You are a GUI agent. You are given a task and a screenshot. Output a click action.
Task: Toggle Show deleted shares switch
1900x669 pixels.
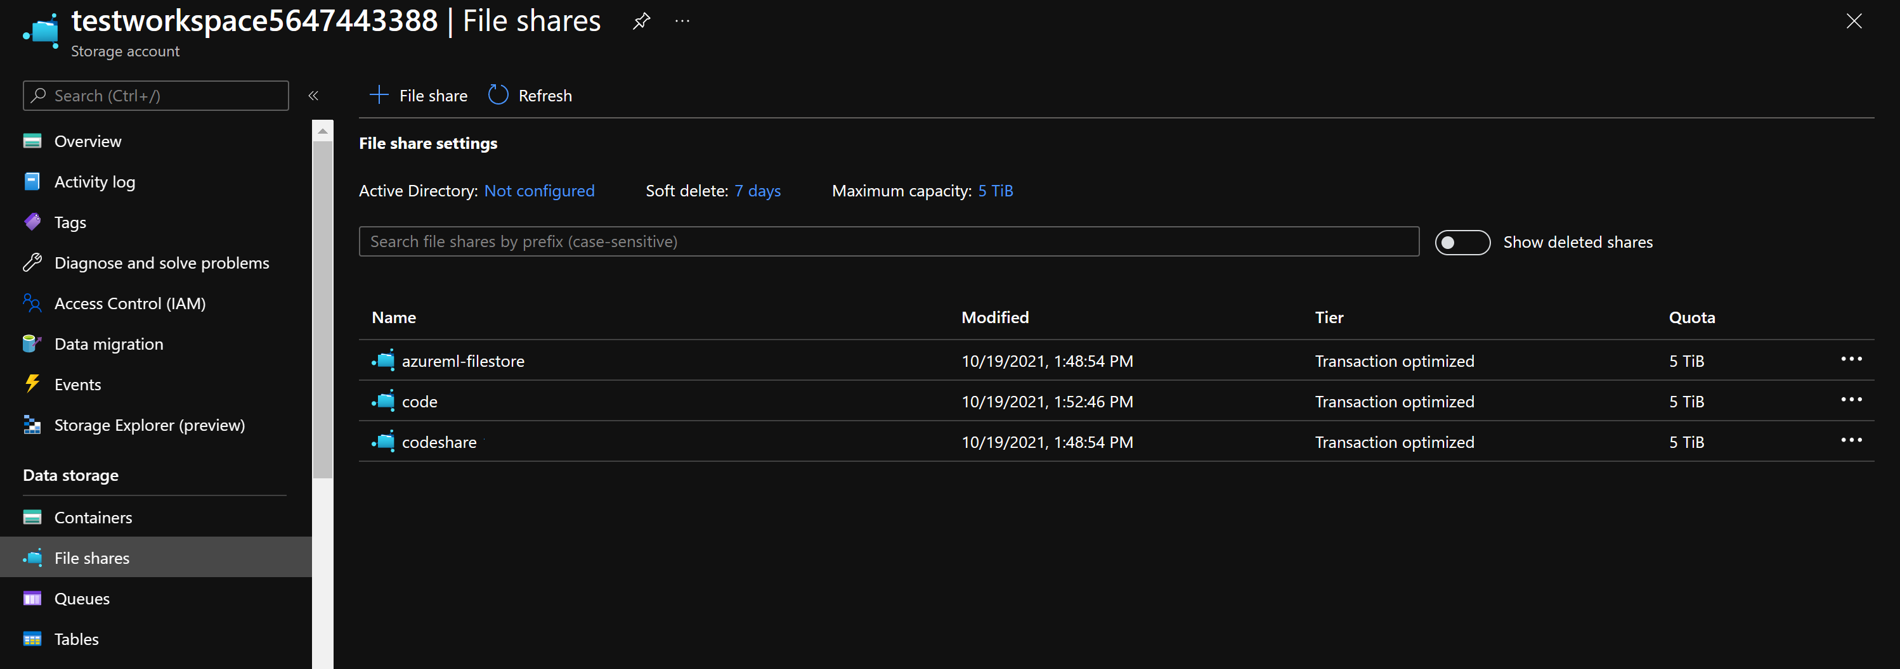click(1462, 243)
